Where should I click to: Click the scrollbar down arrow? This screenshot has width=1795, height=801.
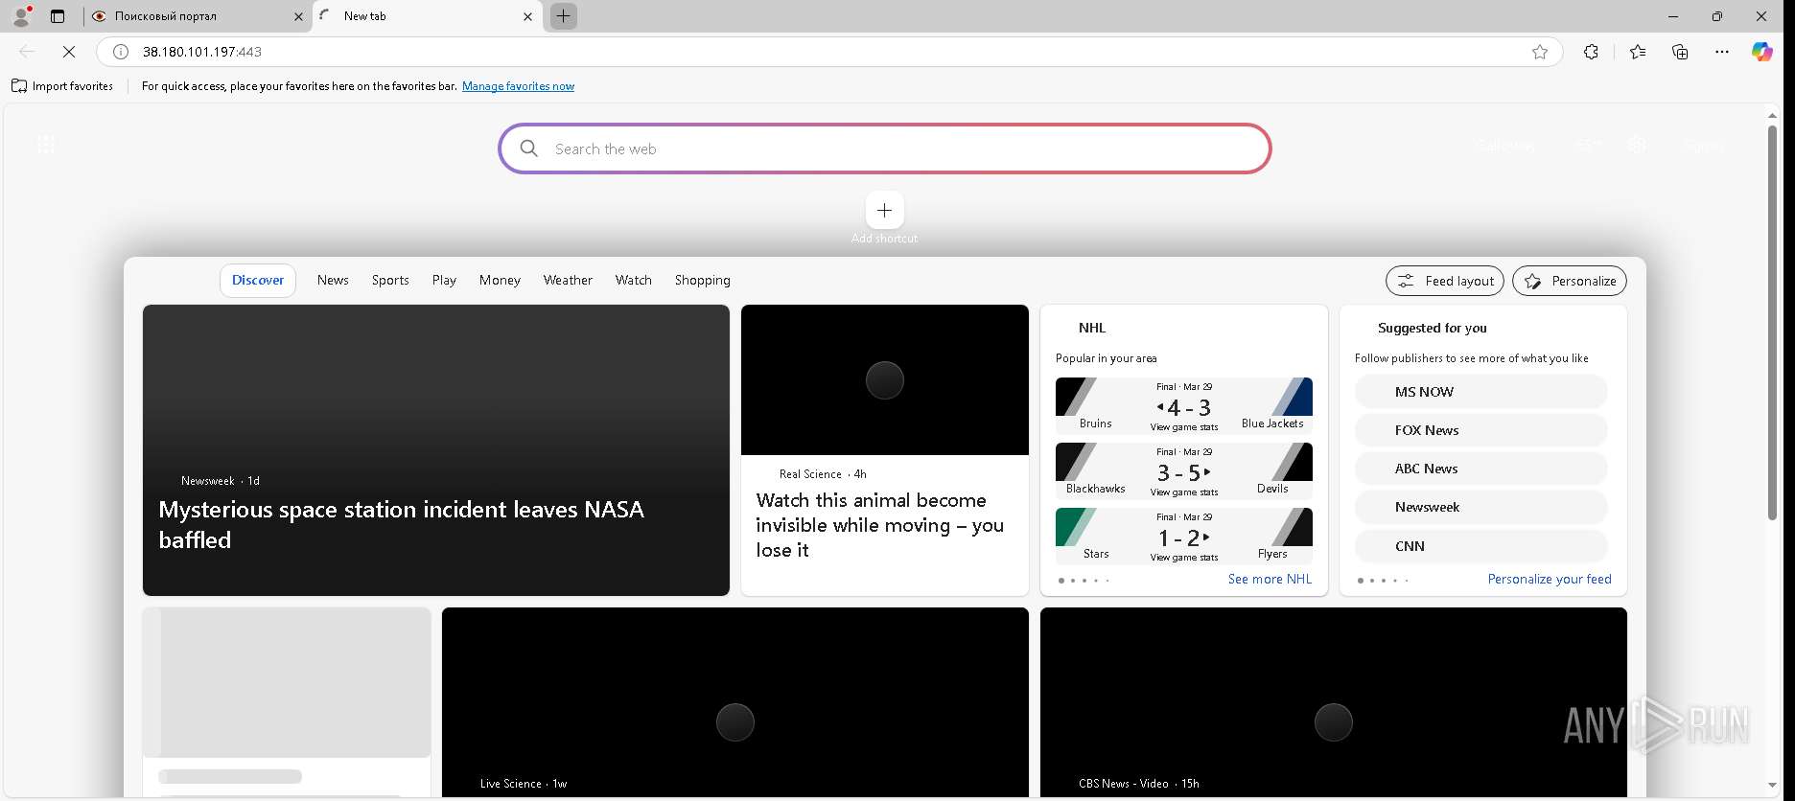1772,787
